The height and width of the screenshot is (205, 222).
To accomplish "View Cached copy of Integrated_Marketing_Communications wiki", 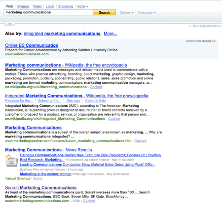I will [114, 119].
